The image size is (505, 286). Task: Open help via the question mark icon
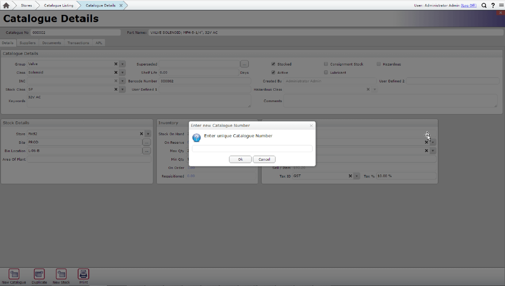(x=493, y=5)
